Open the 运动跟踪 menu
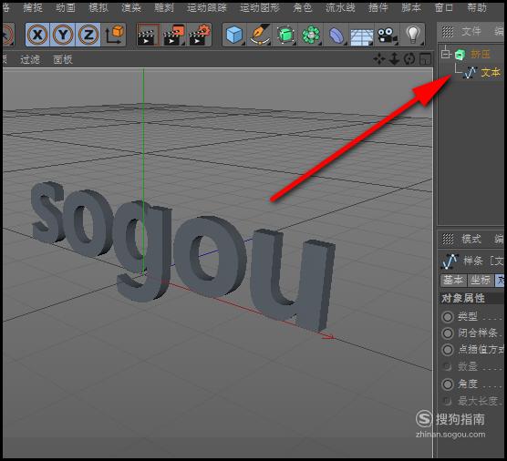 click(207, 7)
